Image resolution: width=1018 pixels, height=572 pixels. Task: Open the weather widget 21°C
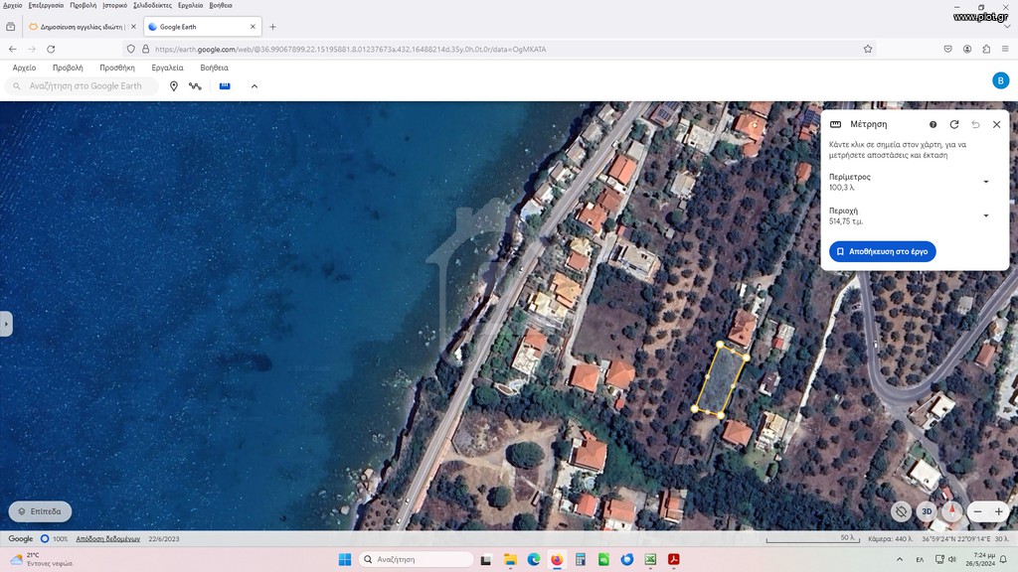coord(42,559)
